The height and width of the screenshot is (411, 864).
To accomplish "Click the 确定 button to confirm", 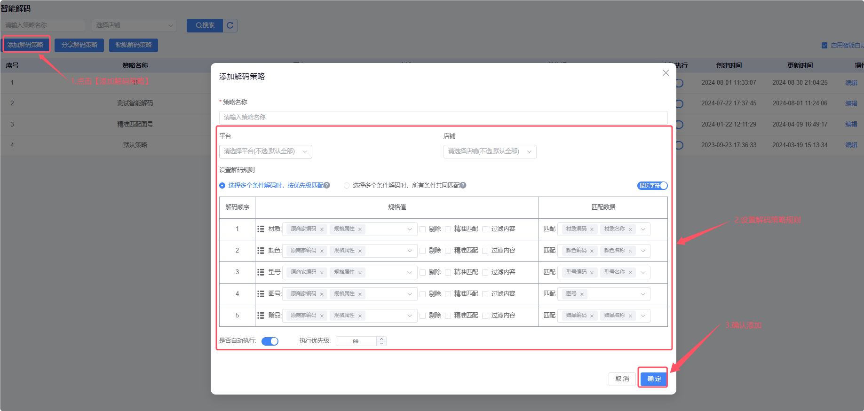I will click(654, 379).
